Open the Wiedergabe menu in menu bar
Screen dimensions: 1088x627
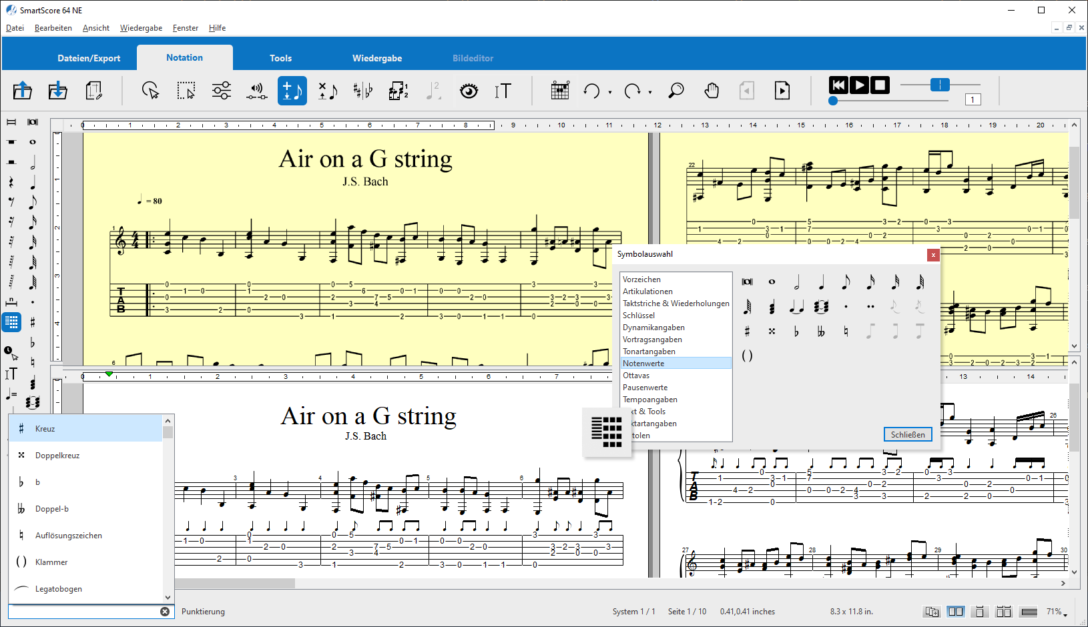point(141,28)
